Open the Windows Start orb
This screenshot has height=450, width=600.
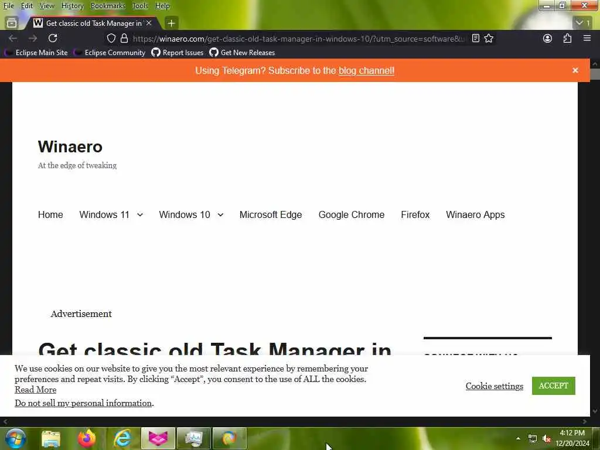[16, 438]
